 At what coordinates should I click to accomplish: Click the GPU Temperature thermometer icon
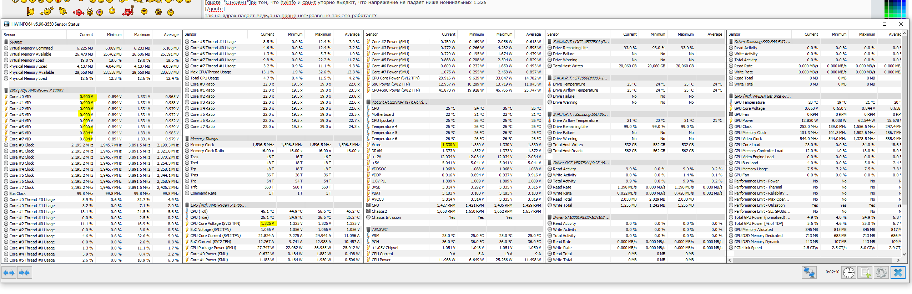coord(731,102)
